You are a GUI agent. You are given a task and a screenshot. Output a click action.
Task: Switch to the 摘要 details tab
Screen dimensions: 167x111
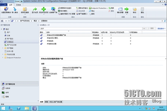tap(42, 102)
